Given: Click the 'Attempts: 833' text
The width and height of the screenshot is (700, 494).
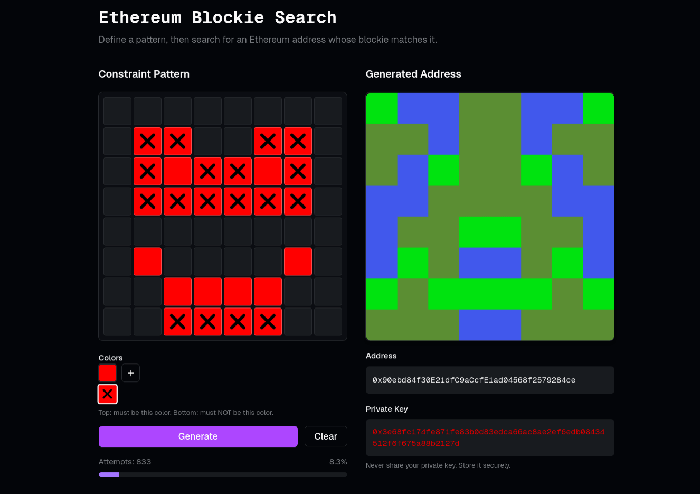Looking at the screenshot, I should pos(125,462).
